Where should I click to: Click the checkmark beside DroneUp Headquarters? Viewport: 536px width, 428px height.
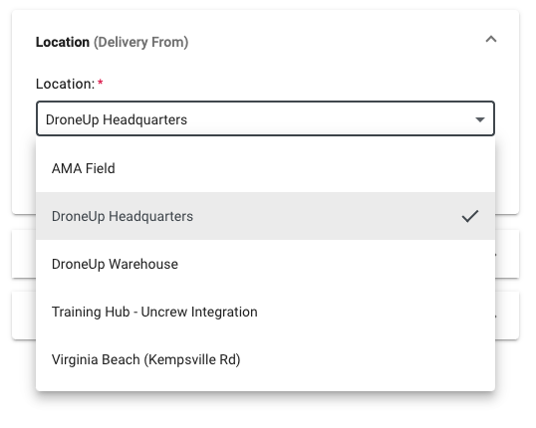pos(470,216)
